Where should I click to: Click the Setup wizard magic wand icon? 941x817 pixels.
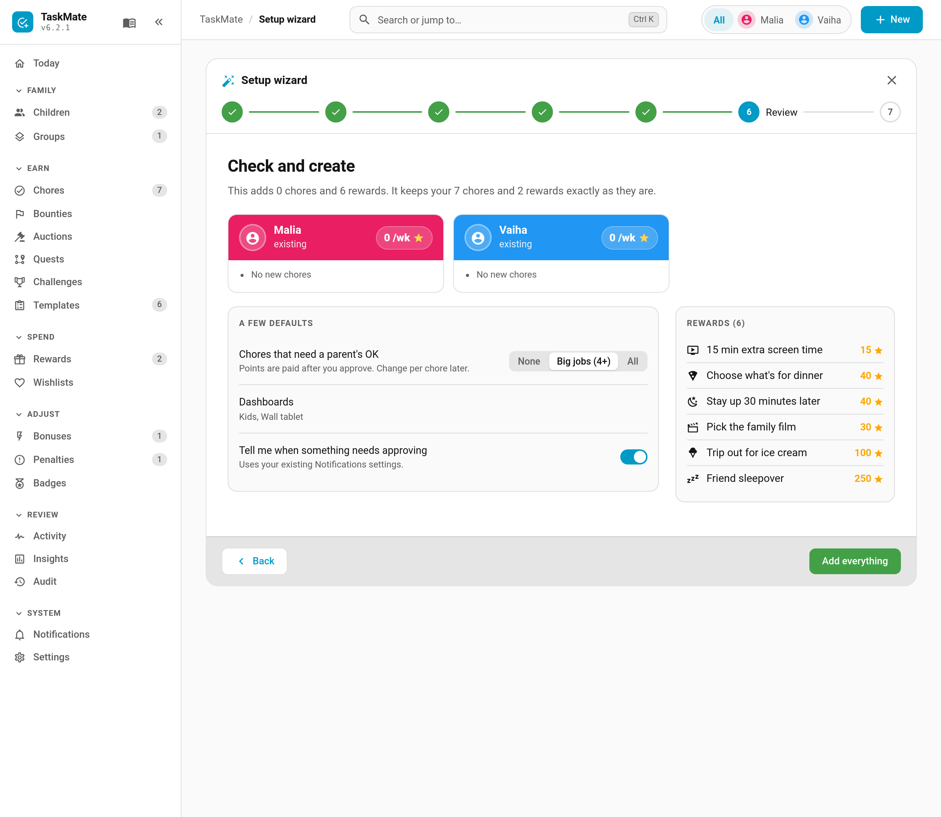228,80
